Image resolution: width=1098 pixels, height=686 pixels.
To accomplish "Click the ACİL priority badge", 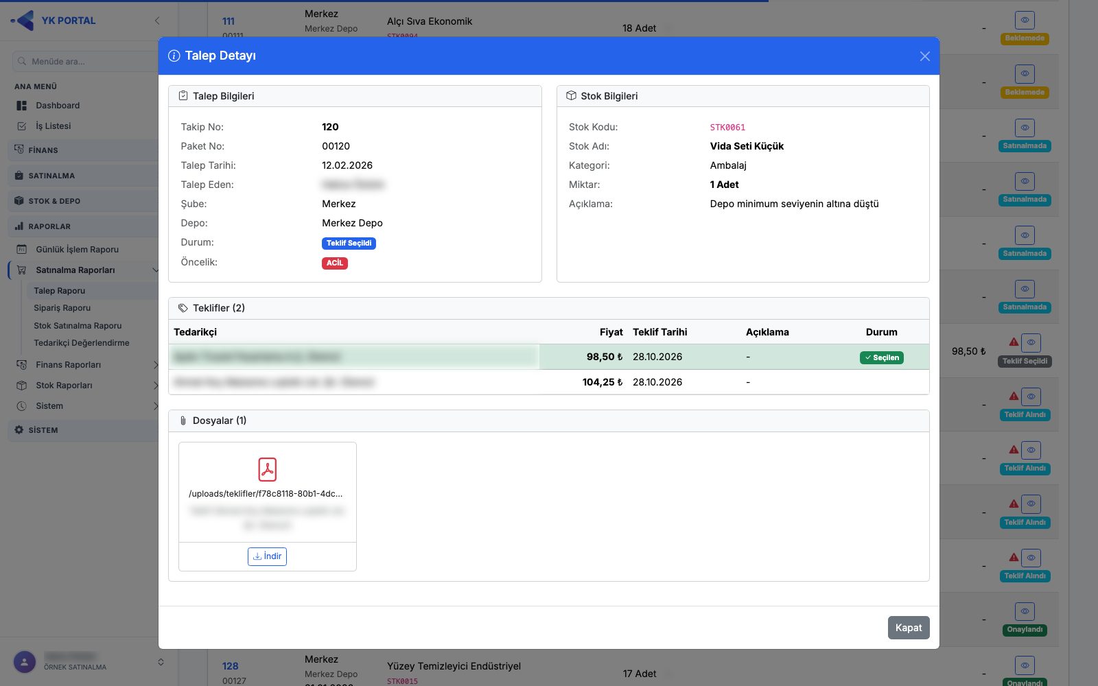I will click(x=335, y=263).
